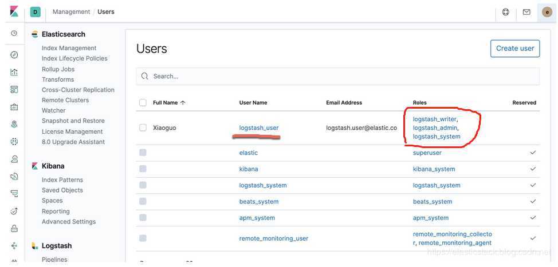Open Transforms
This screenshot has width=558, height=267.
(x=58, y=79)
